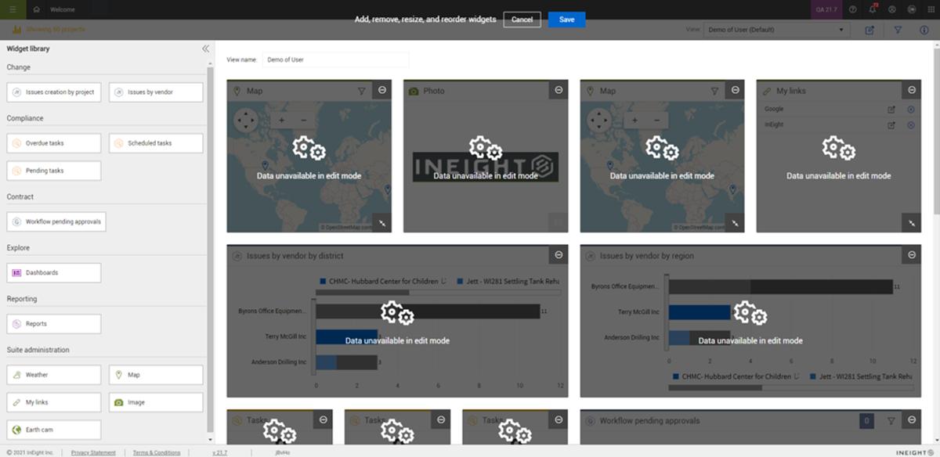Click the View name input field
This screenshot has width=940, height=457.
pos(335,59)
